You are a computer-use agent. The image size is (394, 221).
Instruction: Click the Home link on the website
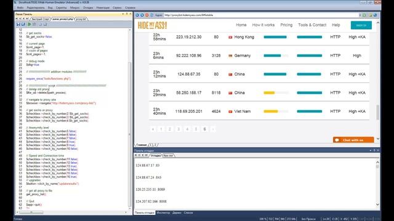[241, 25]
